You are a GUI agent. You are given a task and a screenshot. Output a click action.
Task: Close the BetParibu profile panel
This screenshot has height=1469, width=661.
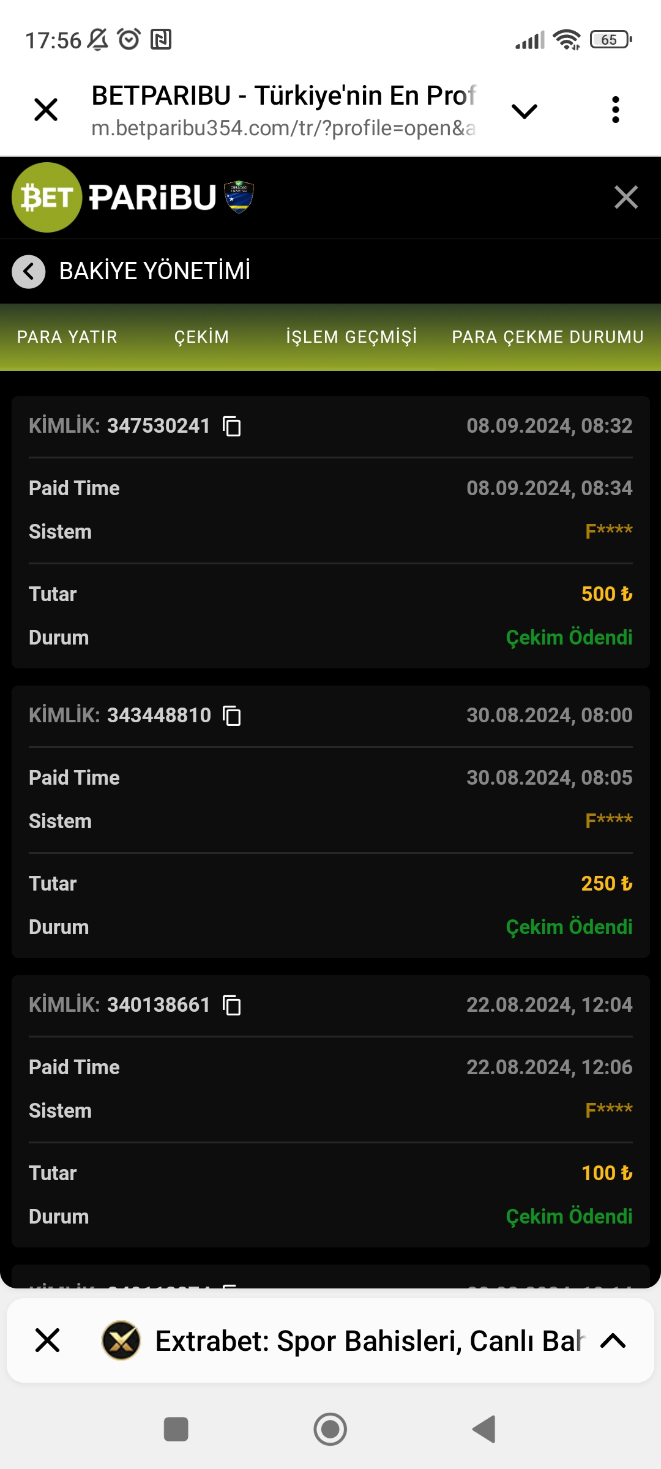pyautogui.click(x=626, y=198)
